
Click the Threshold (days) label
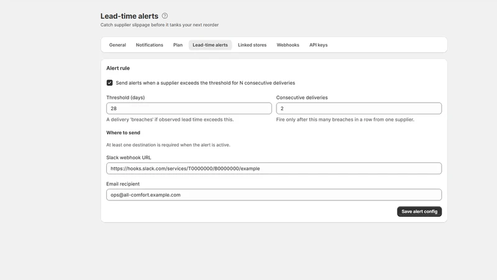125,98
